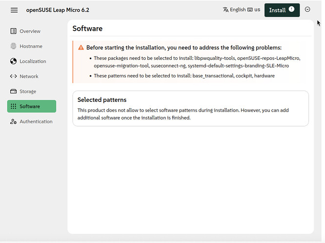This screenshot has height=243, width=325.
Task: Click the openSUSE Leap Micro 6.2 title
Action: click(58, 10)
